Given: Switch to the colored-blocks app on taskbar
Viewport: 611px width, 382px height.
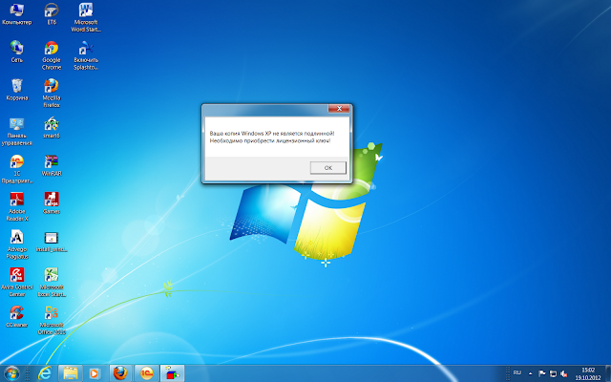Looking at the screenshot, I should point(172,373).
